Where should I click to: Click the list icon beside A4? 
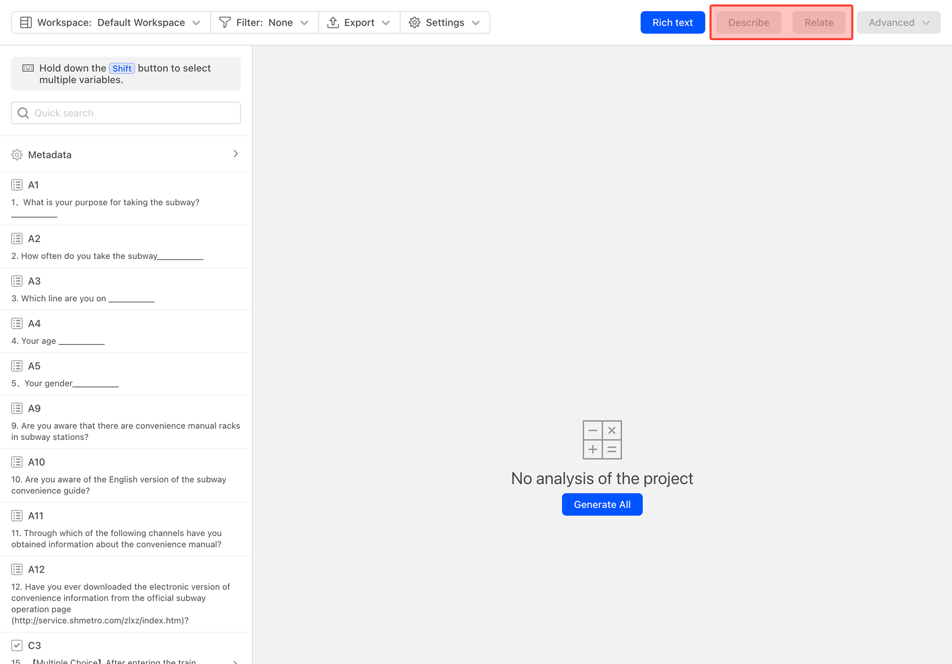(x=17, y=324)
